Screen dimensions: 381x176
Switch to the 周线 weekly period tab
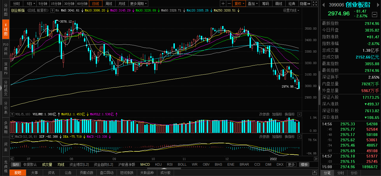(109, 4)
